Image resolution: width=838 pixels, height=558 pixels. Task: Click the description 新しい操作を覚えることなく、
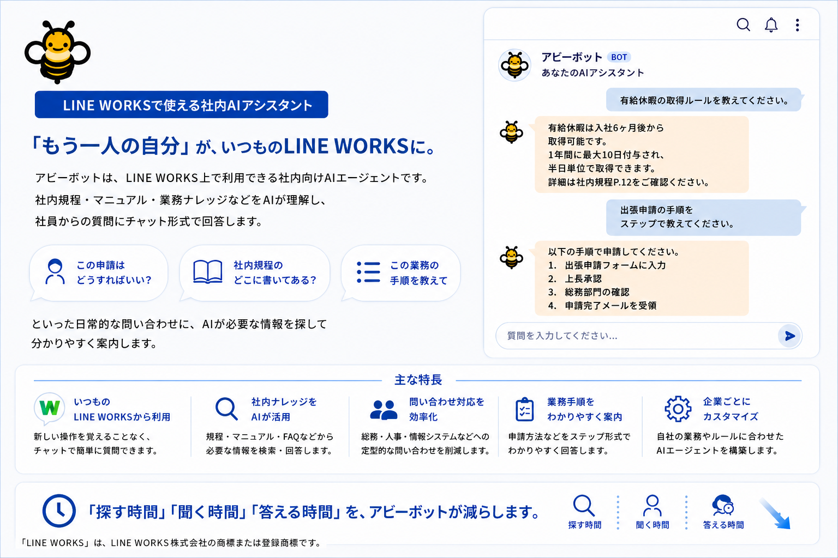pos(92,436)
